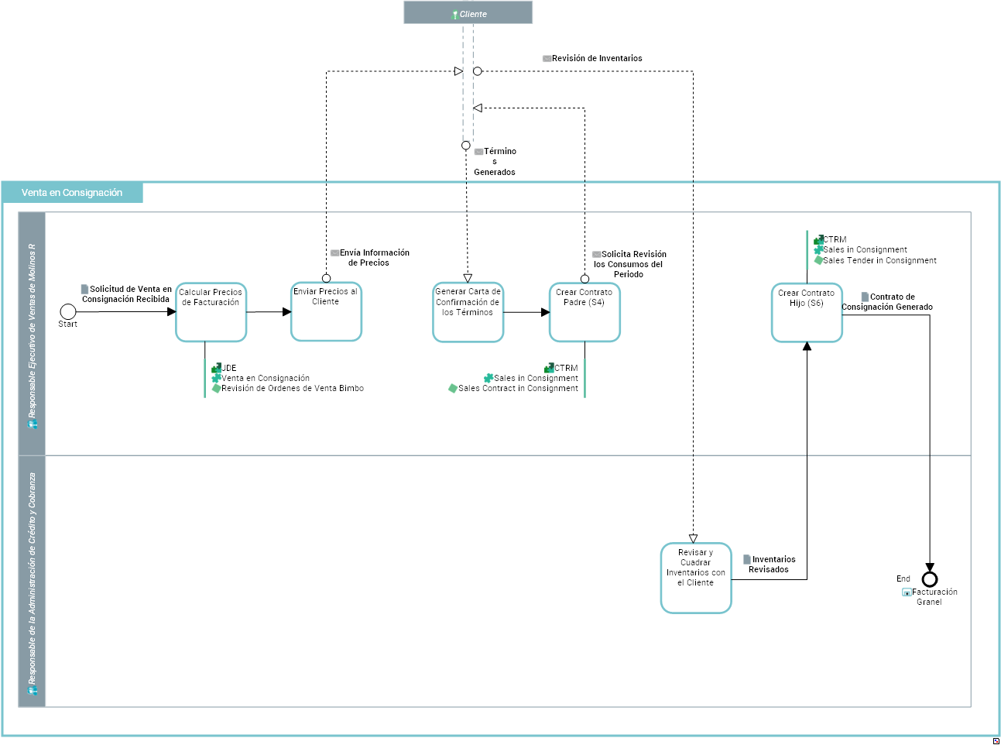Image resolution: width=1001 pixels, height=745 pixels.
Task: Click CTRM icon under Crear Contrato Padre
Action: (x=550, y=368)
